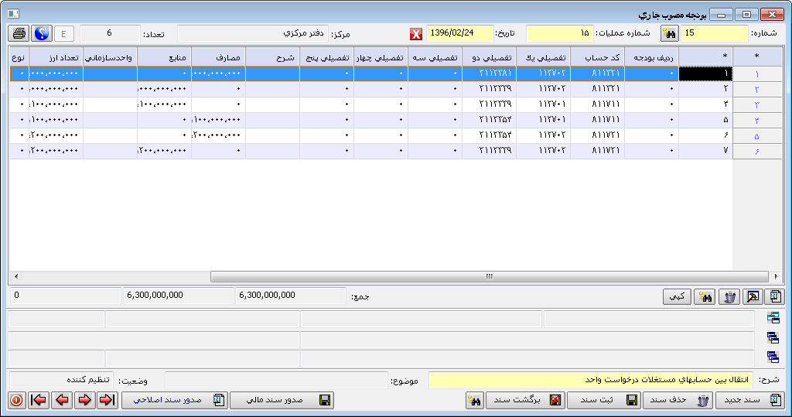The height and width of the screenshot is (417, 792).
Task: Click the first 6,300,000,000 total field beside جمع
Action: click(x=291, y=296)
